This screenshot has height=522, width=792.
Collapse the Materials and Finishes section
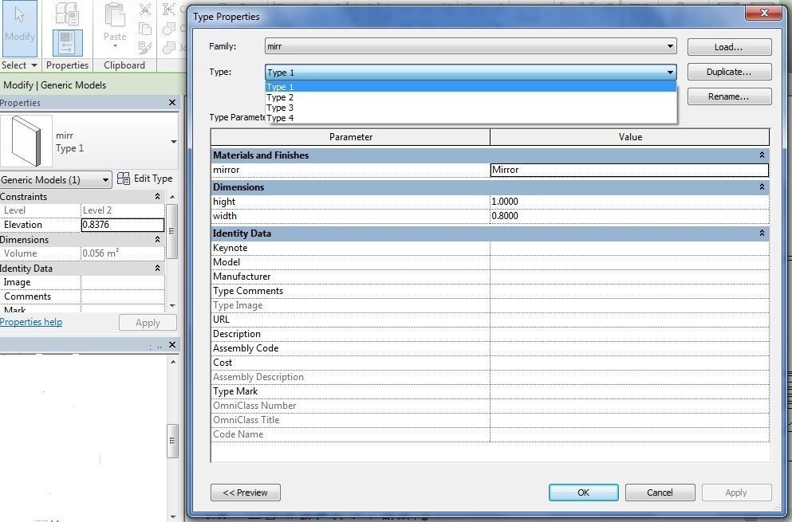point(762,155)
